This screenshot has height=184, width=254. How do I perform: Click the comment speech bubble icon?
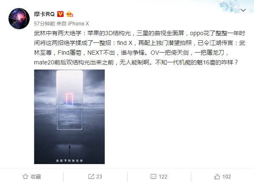click(x=153, y=176)
